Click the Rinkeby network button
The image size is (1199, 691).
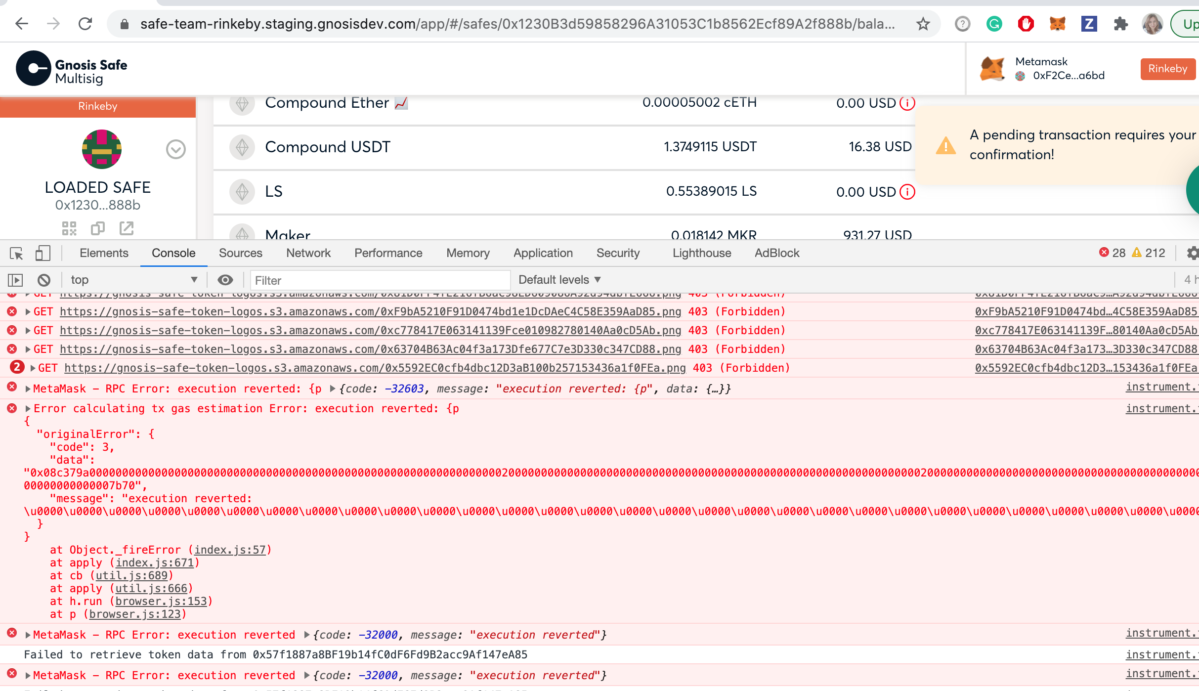click(x=1167, y=69)
